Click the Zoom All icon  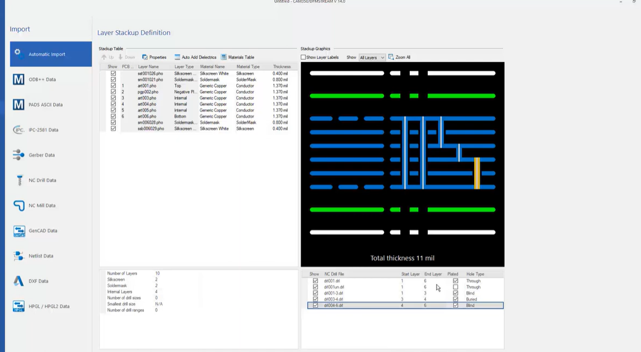(x=391, y=57)
